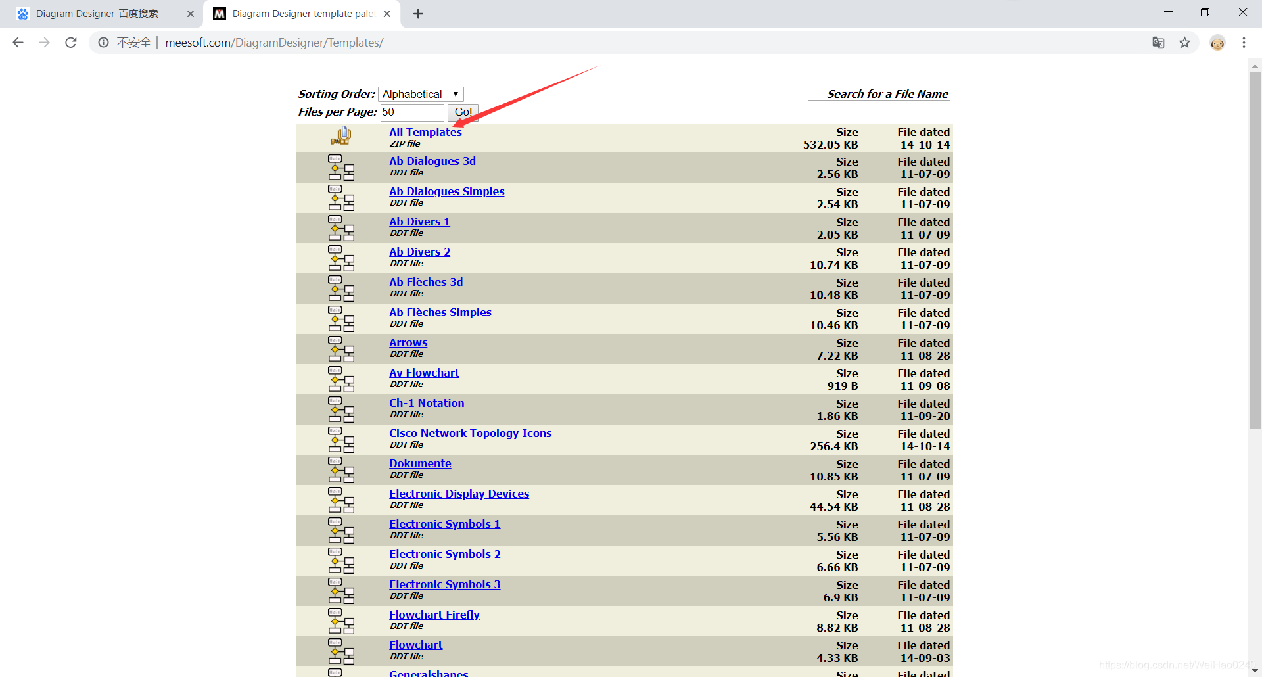Open the Ab Dialogues Simples link
The height and width of the screenshot is (677, 1262).
click(447, 191)
